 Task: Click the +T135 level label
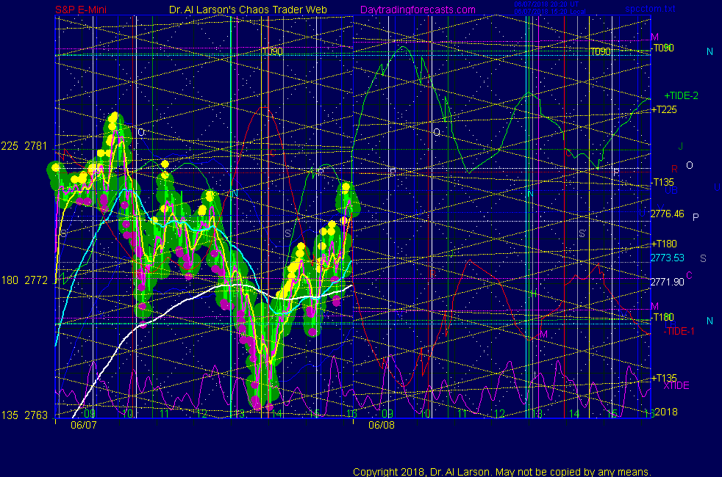click(663, 378)
